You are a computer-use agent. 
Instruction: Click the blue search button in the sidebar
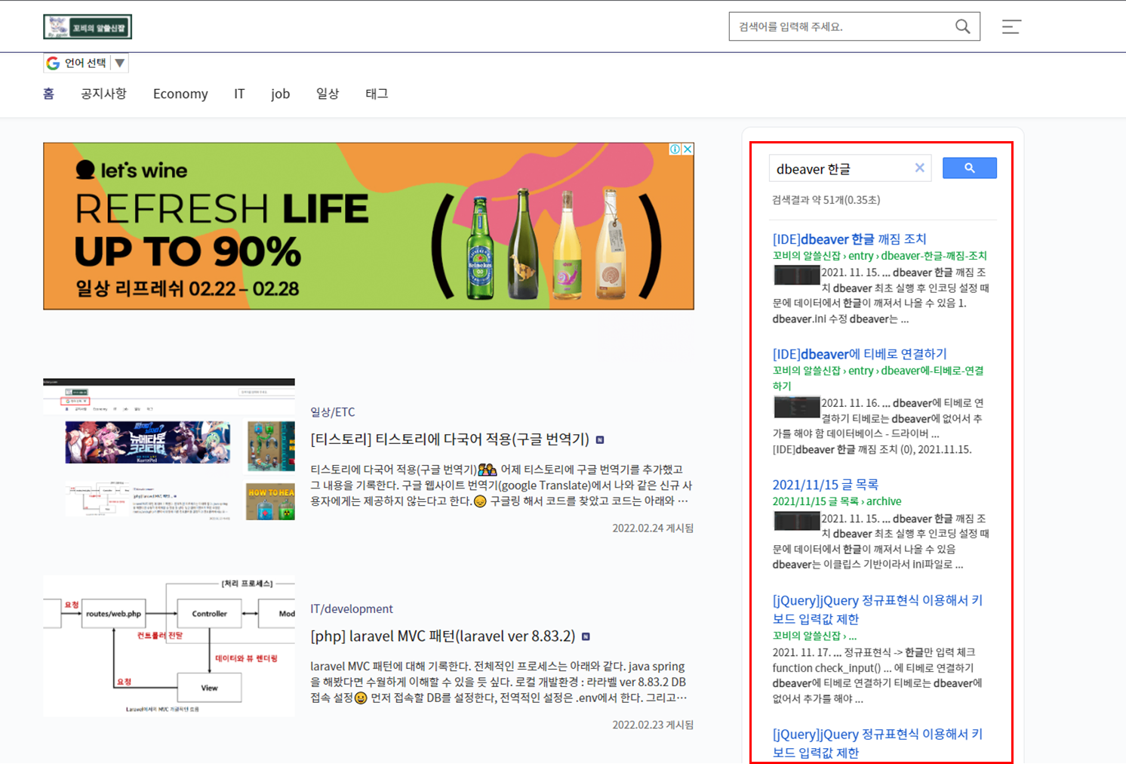point(969,168)
